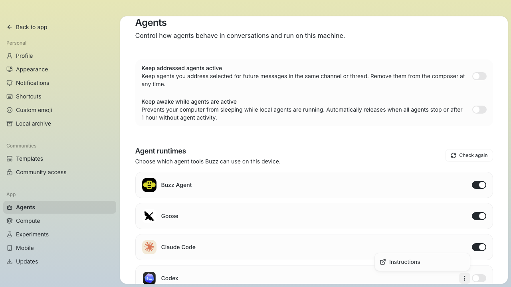This screenshot has width=511, height=287.
Task: Click the Community access lock icon
Action: tap(10, 172)
